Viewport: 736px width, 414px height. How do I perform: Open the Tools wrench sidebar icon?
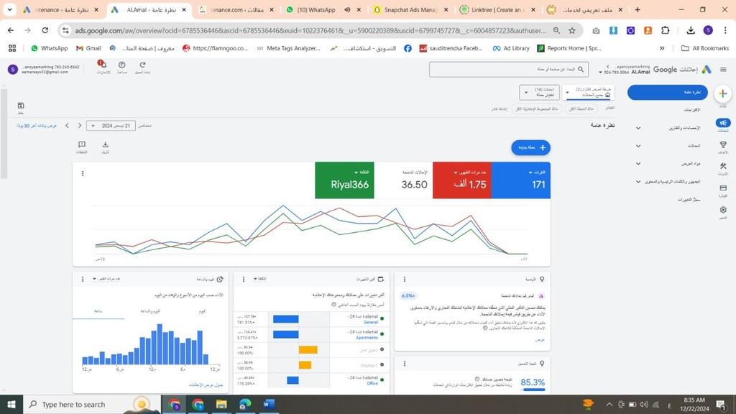pyautogui.click(x=723, y=166)
